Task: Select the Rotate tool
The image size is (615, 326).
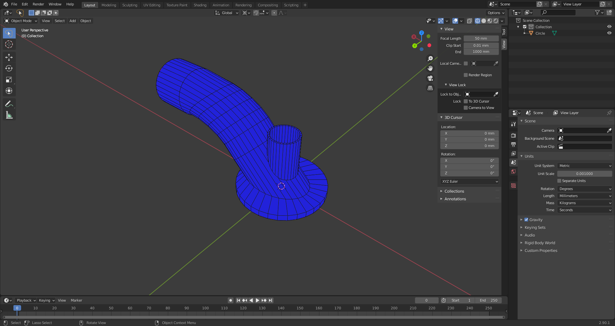Action: [9, 69]
